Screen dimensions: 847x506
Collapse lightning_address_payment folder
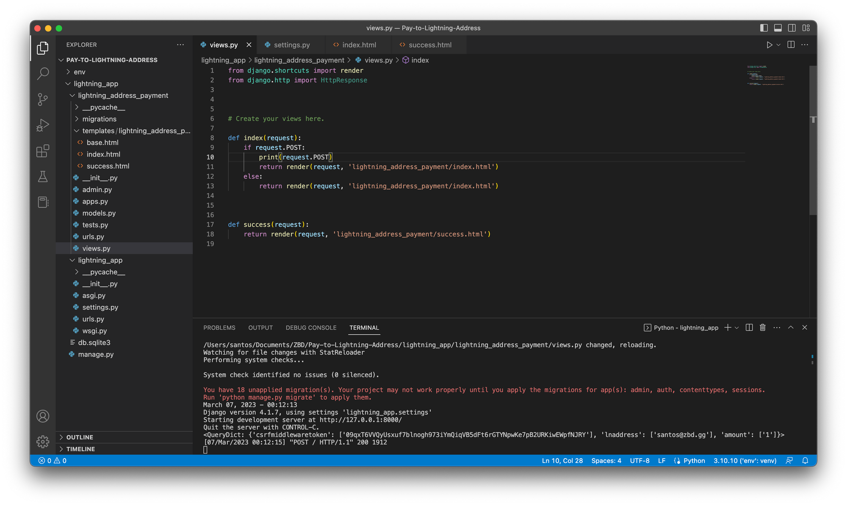coord(124,96)
